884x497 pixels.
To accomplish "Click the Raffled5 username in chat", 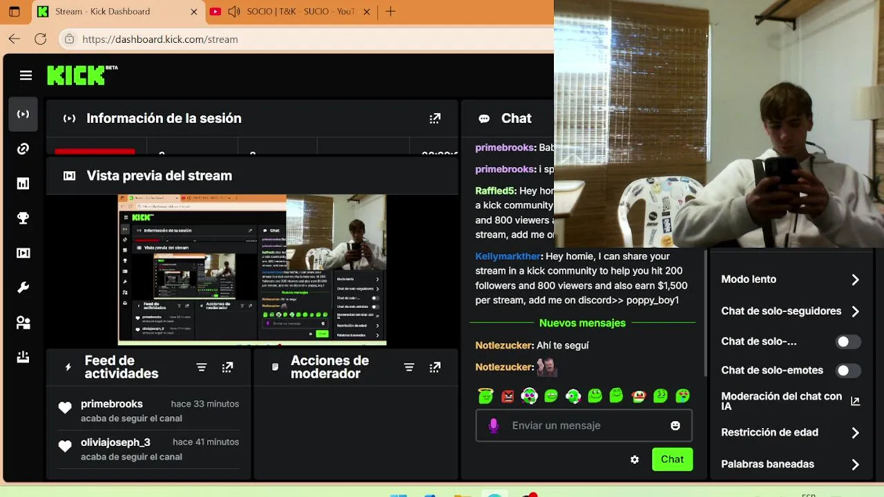I will (x=494, y=191).
